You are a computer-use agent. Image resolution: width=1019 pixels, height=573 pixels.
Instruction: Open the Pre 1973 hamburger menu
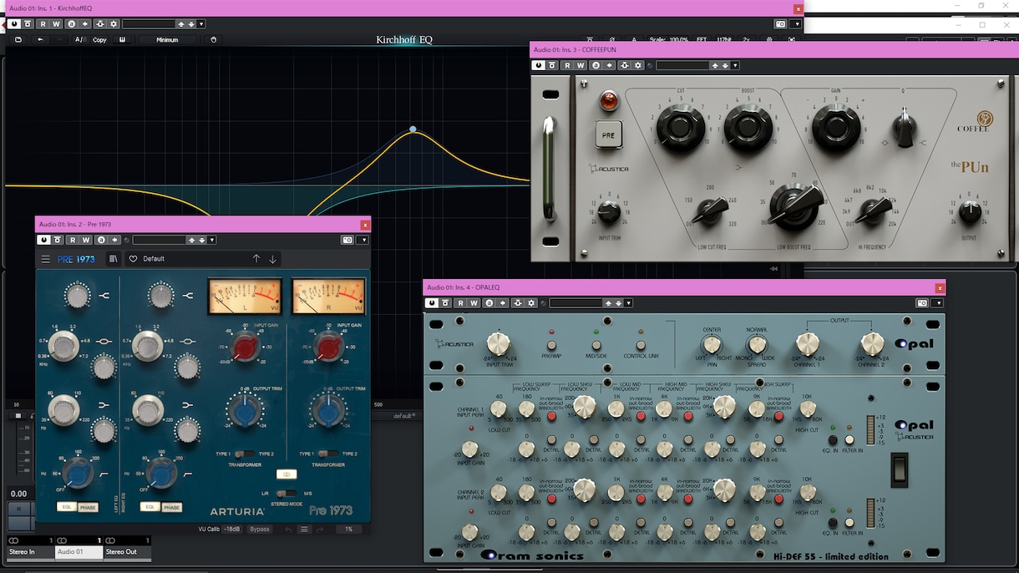click(46, 259)
